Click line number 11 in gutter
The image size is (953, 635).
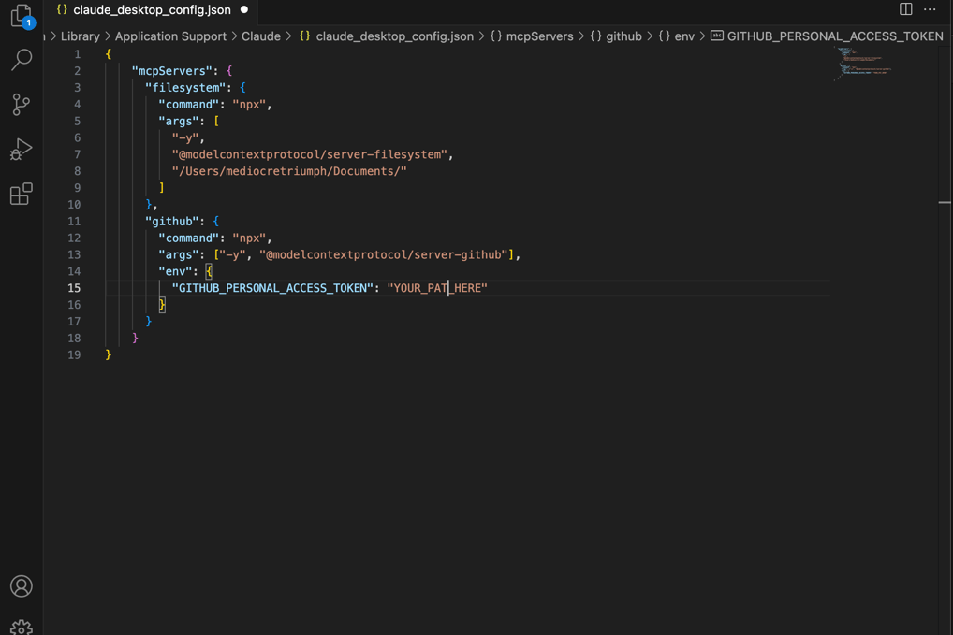(x=74, y=221)
